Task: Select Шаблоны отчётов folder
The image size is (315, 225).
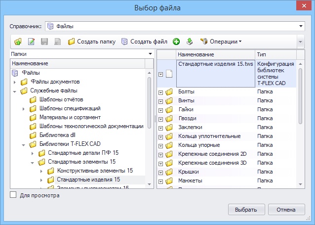Action: point(61,99)
